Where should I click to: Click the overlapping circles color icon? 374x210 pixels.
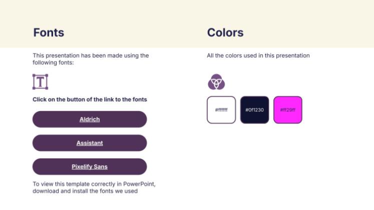click(216, 81)
